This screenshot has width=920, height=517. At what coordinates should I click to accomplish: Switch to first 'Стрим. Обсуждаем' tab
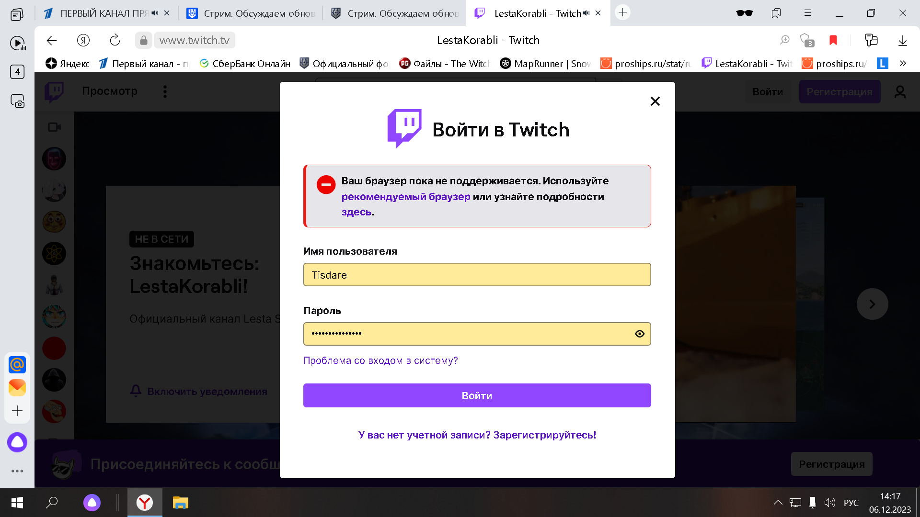click(x=251, y=13)
